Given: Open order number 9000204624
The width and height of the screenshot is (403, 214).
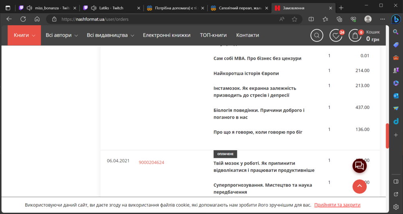Looking at the screenshot, I should coord(152,163).
